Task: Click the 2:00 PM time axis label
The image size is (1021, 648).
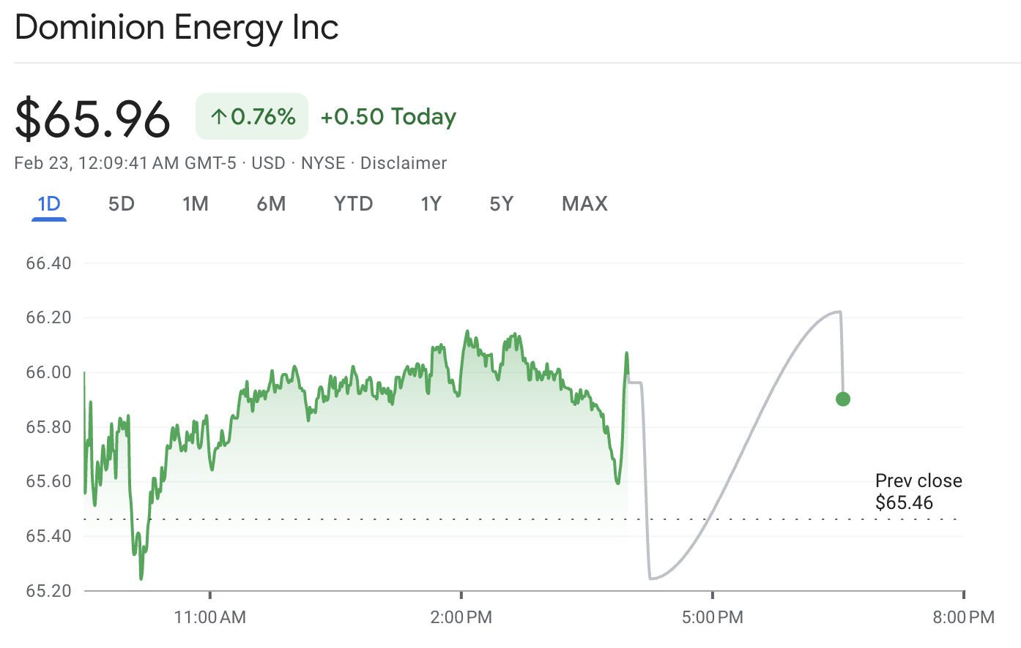Action: point(461,617)
